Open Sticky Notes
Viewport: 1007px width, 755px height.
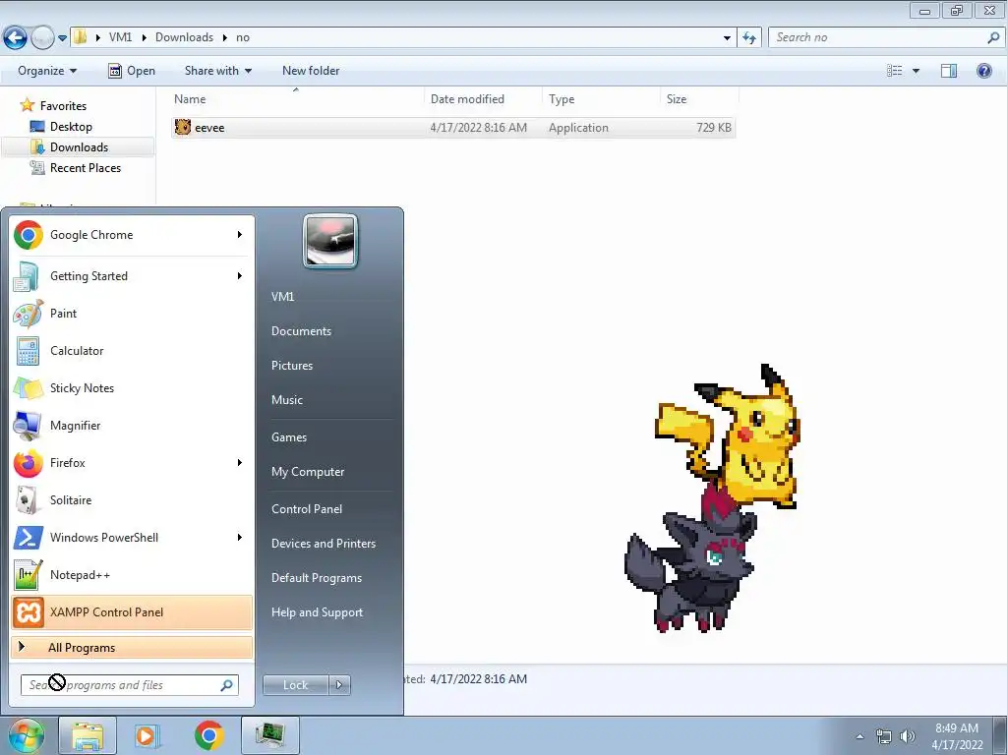pyautogui.click(x=132, y=387)
